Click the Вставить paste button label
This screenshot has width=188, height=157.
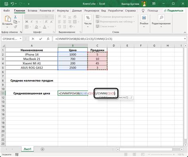tap(7, 24)
